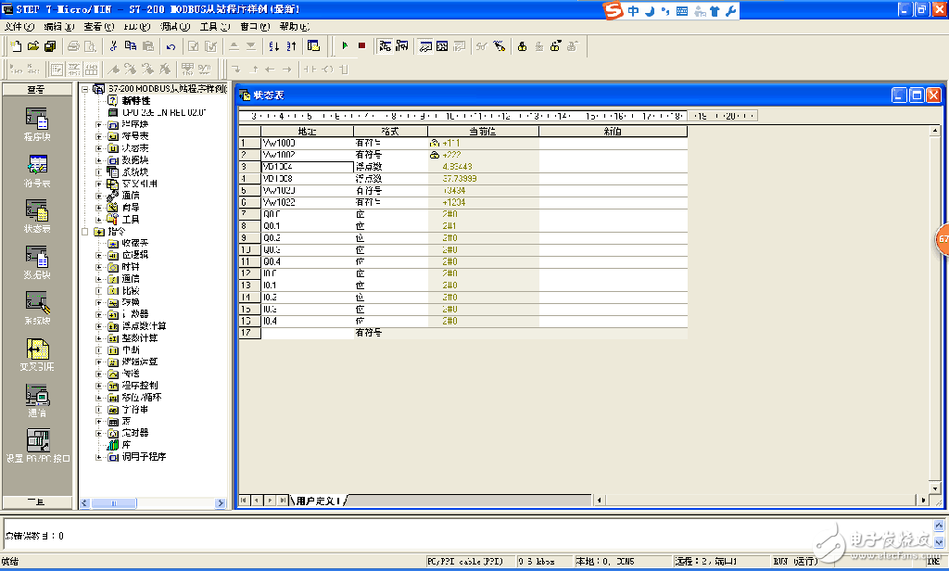Click the red STOP button in toolbar

pos(361,45)
